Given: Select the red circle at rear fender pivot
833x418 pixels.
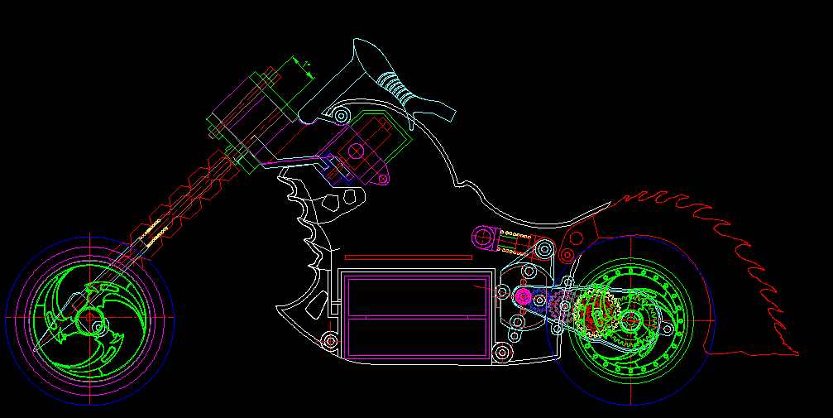Looking at the screenshot, I should [x=567, y=255].
